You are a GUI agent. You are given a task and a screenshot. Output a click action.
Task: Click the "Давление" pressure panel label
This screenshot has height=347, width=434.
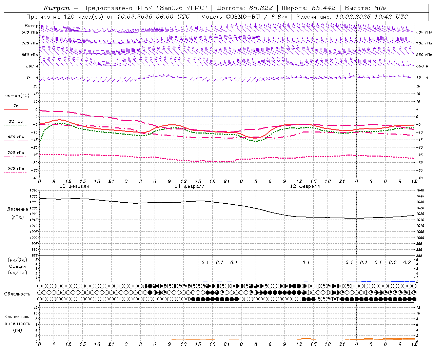pos(18,209)
